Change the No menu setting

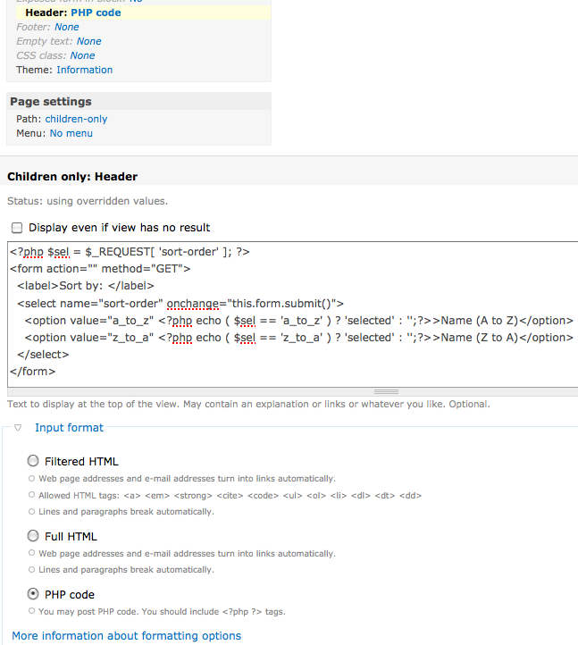tap(71, 133)
